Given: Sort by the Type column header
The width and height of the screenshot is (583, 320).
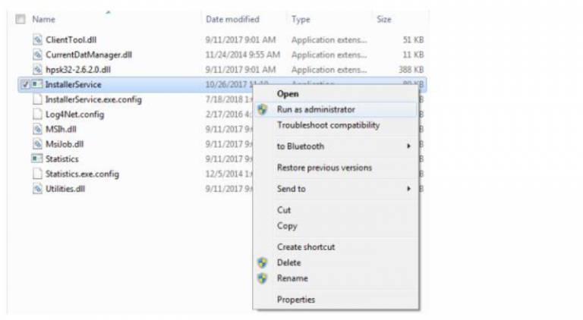Looking at the screenshot, I should click(301, 19).
